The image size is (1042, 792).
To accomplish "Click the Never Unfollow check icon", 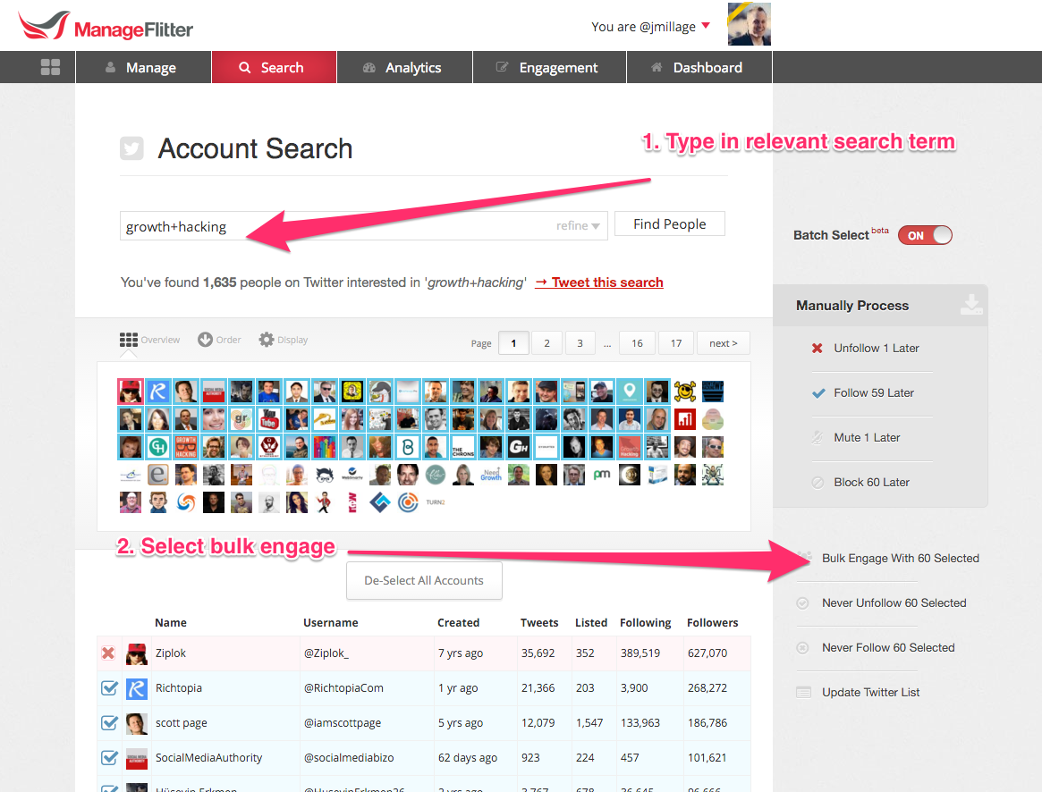I will click(803, 603).
